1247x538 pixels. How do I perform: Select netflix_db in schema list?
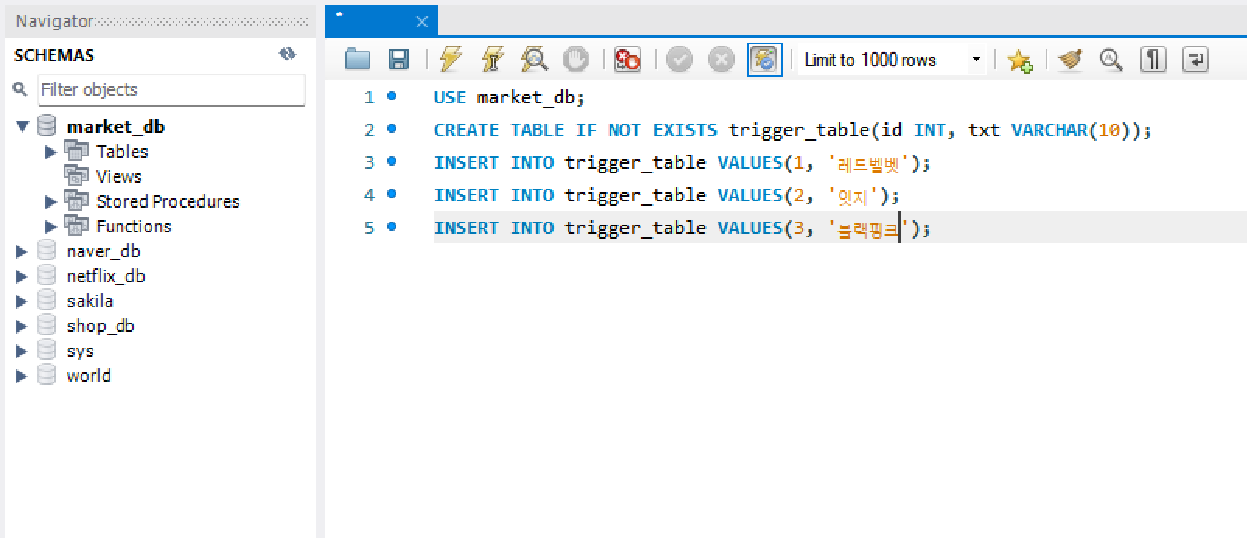tap(106, 276)
